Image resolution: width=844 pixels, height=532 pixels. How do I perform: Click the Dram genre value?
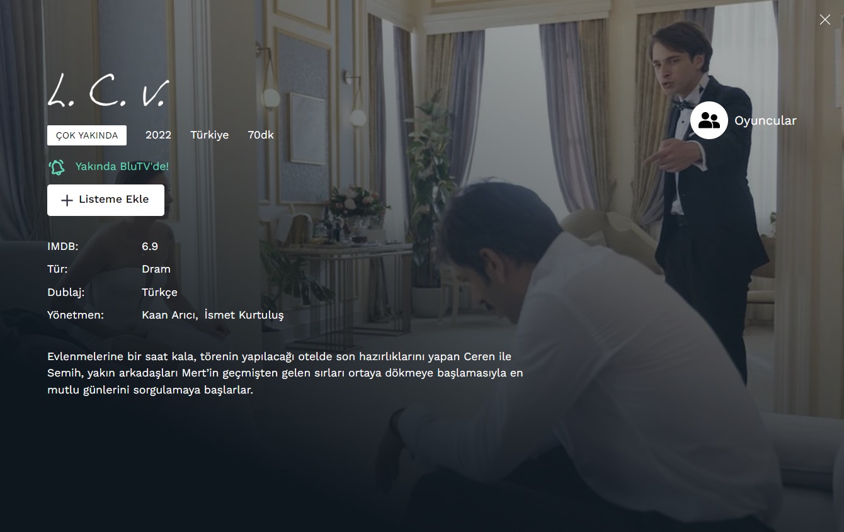click(156, 269)
